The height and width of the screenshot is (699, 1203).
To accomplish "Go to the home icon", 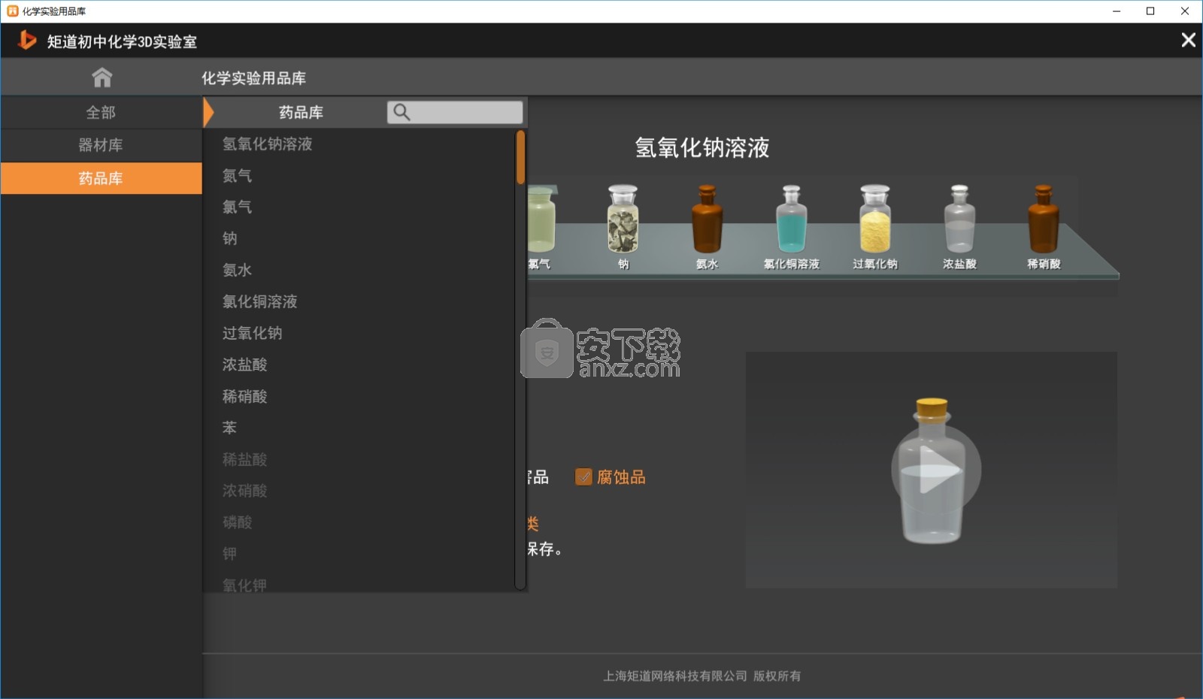I will click(102, 77).
